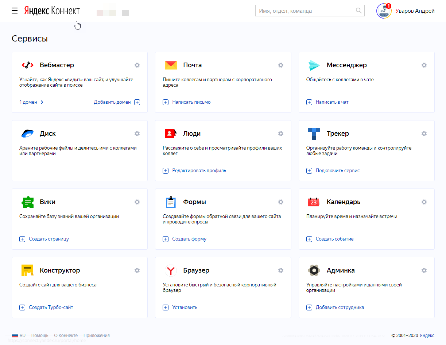446x345 pixels.
Task: Click Установить link in Браузер card
Action: pos(185,308)
